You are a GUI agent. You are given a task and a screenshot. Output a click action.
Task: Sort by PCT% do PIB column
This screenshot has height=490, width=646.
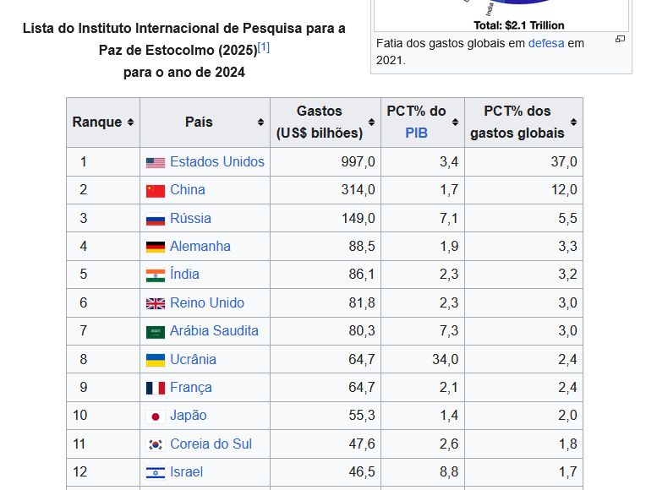pos(455,122)
